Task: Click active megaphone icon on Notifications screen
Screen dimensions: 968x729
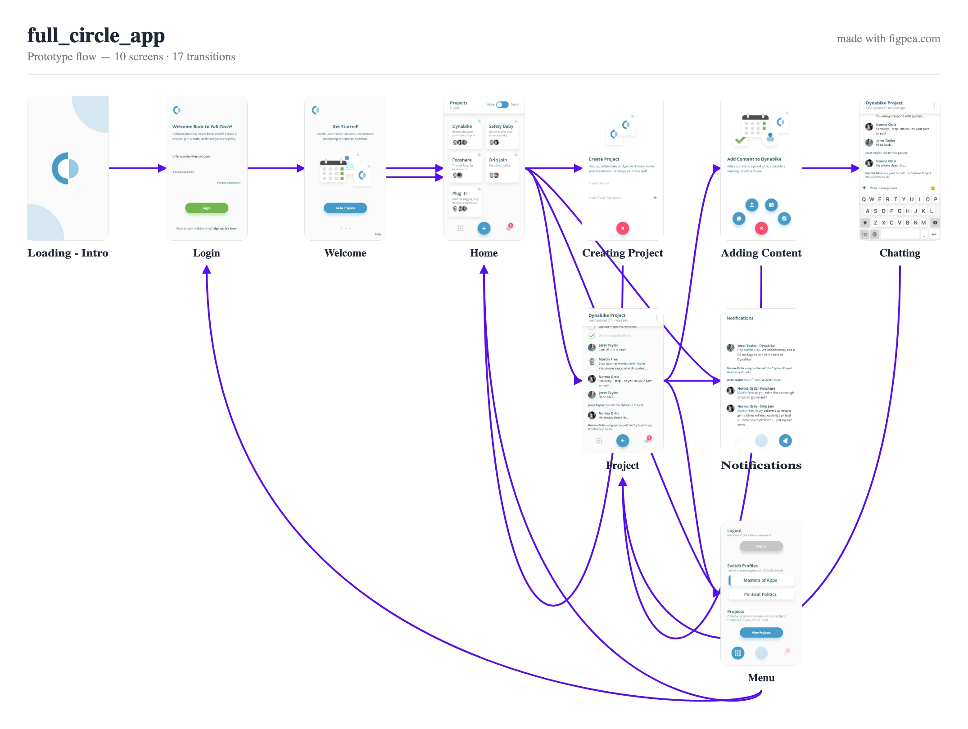Action: (785, 441)
